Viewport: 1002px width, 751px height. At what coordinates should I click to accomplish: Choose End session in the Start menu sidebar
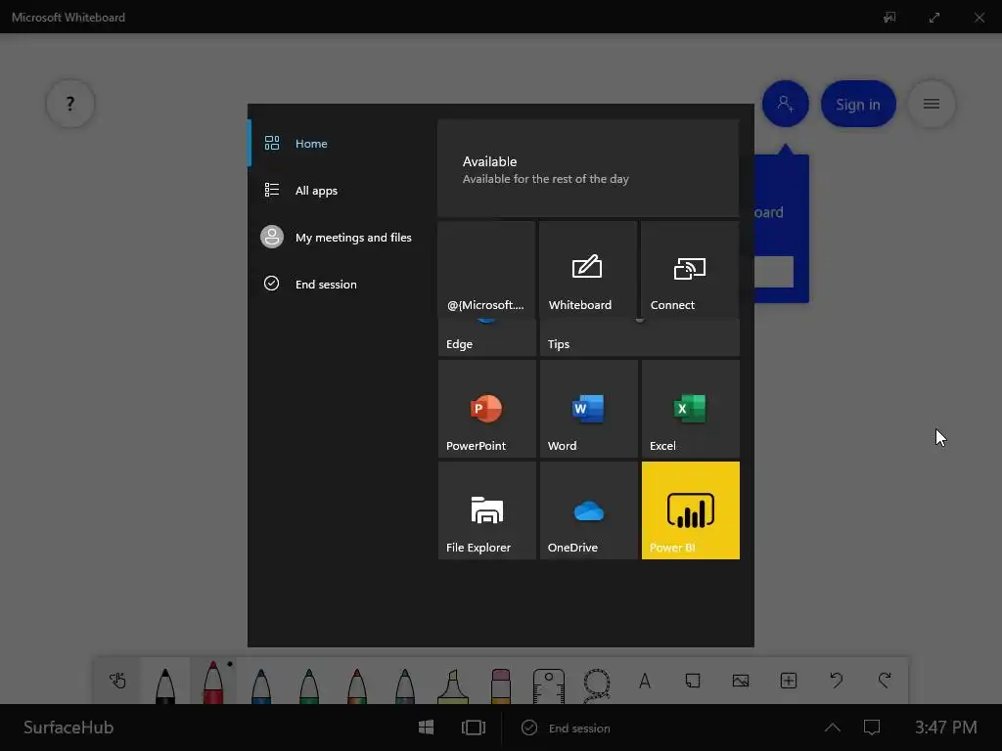342,285
